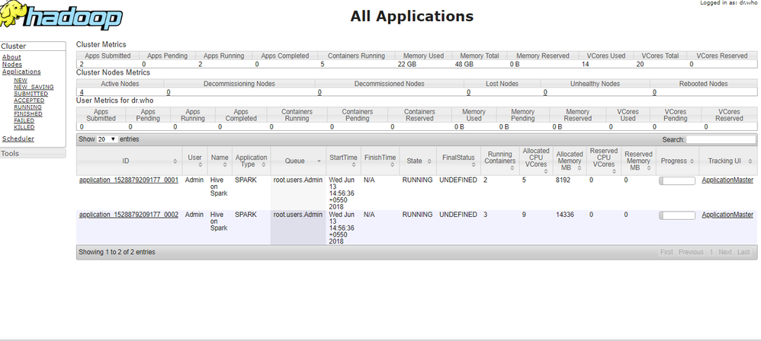
Task: Go to Last page of entries
Action: (743, 252)
